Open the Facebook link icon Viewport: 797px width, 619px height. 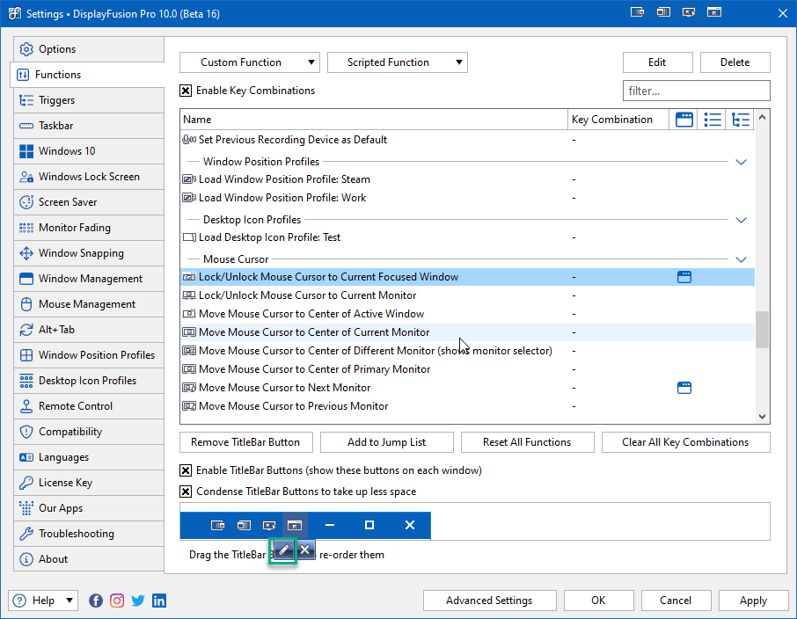[x=96, y=601]
